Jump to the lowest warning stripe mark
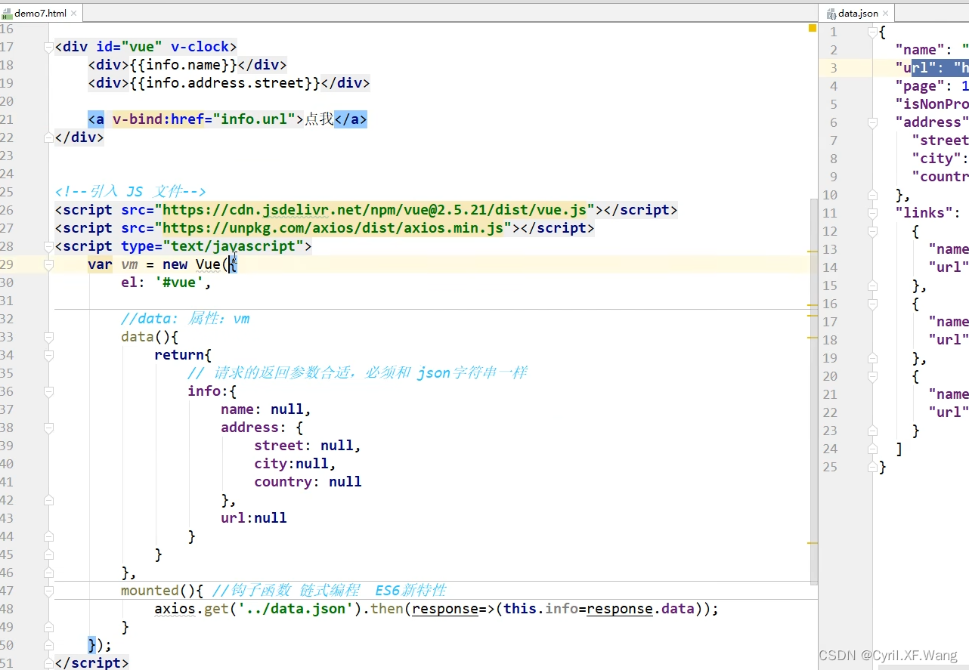Screen dimensions: 969x670 pos(813,542)
